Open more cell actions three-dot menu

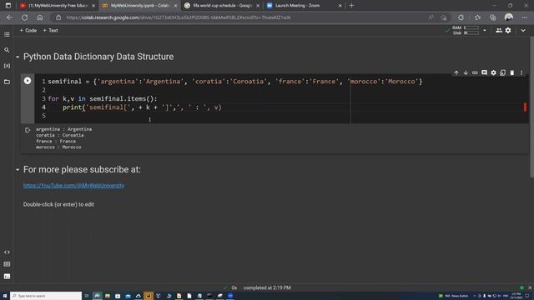point(521,72)
